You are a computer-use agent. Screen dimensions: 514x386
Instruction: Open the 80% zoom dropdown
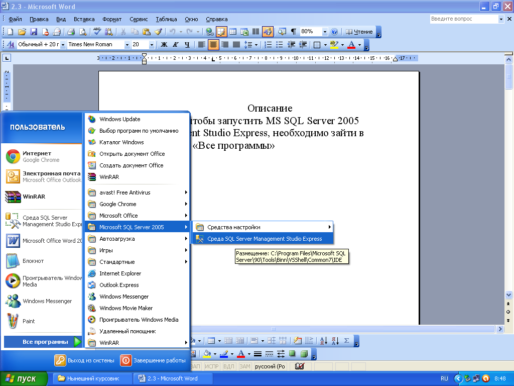pyautogui.click(x=325, y=32)
